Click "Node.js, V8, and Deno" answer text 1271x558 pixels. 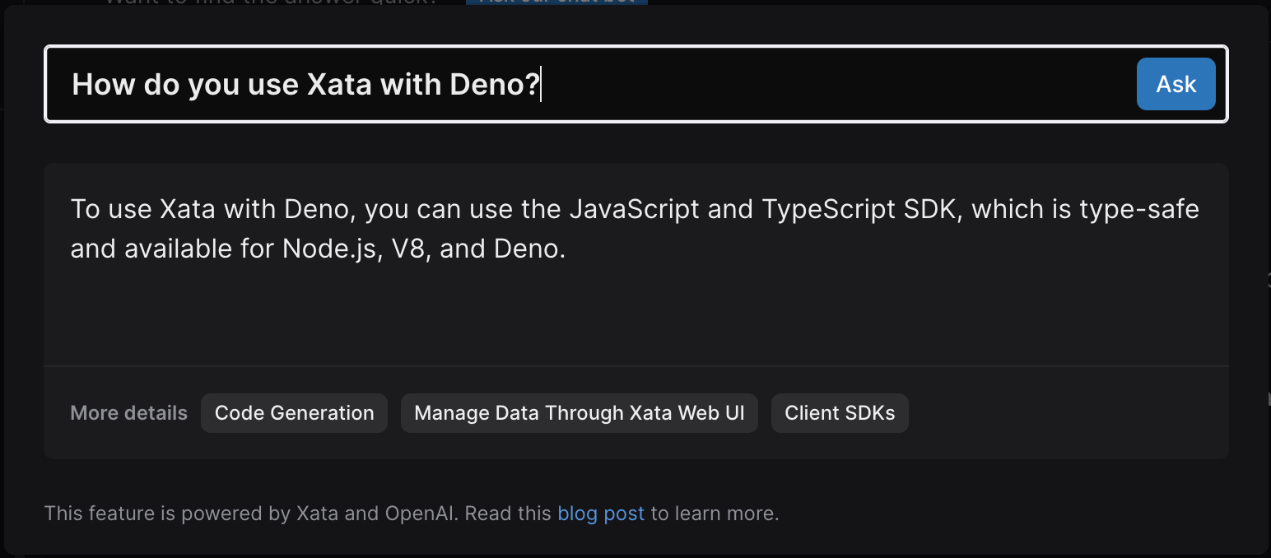click(424, 249)
